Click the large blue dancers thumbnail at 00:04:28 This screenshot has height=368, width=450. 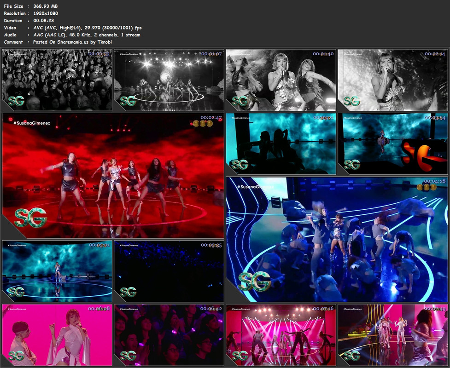(x=337, y=239)
